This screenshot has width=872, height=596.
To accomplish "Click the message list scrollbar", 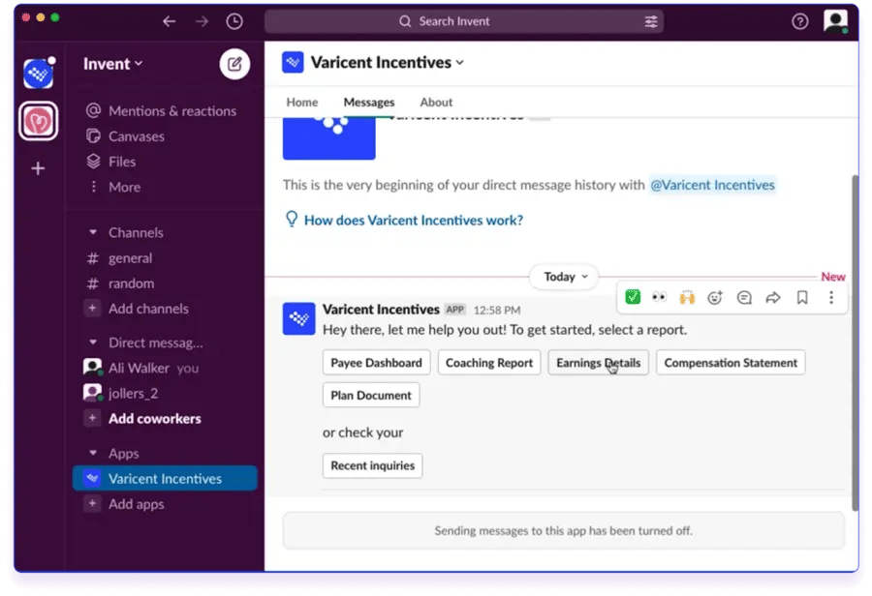I will tap(855, 343).
